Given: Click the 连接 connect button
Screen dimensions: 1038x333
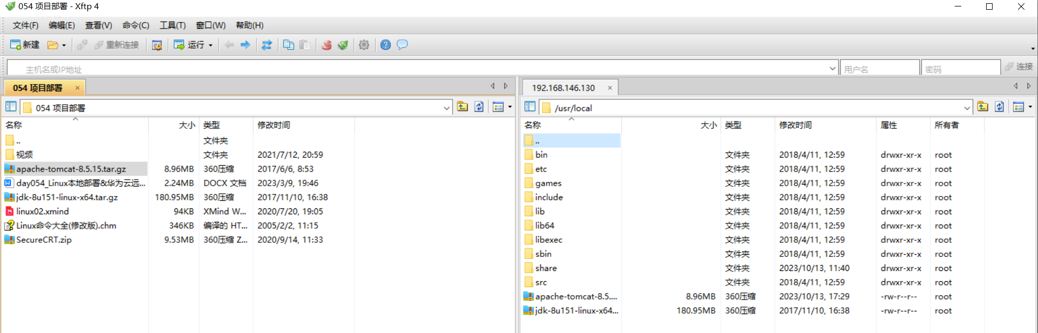Looking at the screenshot, I should (1019, 66).
